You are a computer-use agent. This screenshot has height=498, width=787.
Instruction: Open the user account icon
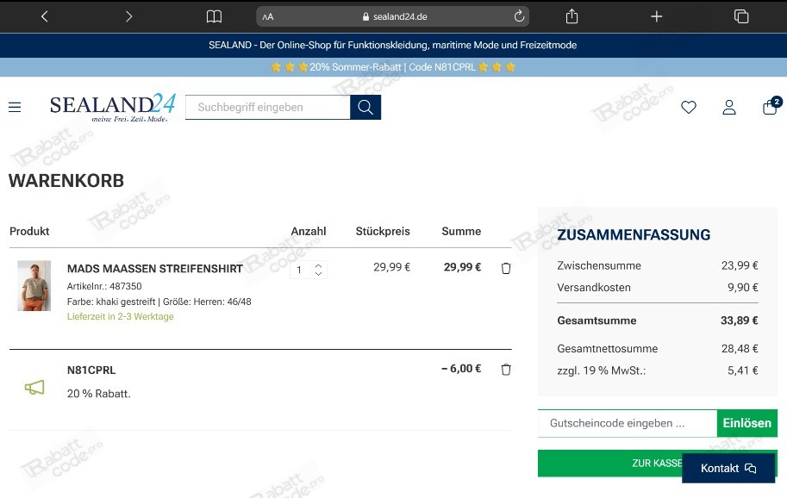pos(729,107)
